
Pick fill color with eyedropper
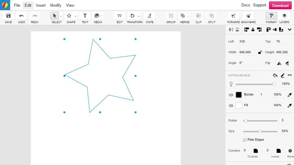point(289,105)
